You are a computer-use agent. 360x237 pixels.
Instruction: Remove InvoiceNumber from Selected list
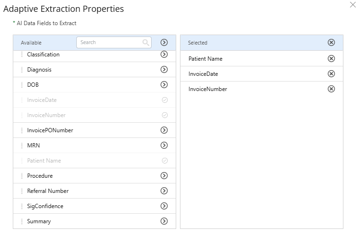tap(331, 89)
